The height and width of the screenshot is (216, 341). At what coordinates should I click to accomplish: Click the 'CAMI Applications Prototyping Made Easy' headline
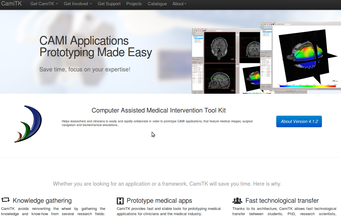[x=96, y=47]
